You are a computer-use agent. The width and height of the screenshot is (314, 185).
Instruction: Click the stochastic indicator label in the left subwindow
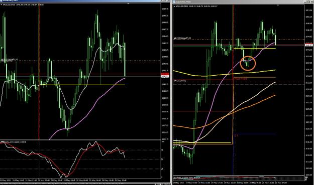pos(14,142)
